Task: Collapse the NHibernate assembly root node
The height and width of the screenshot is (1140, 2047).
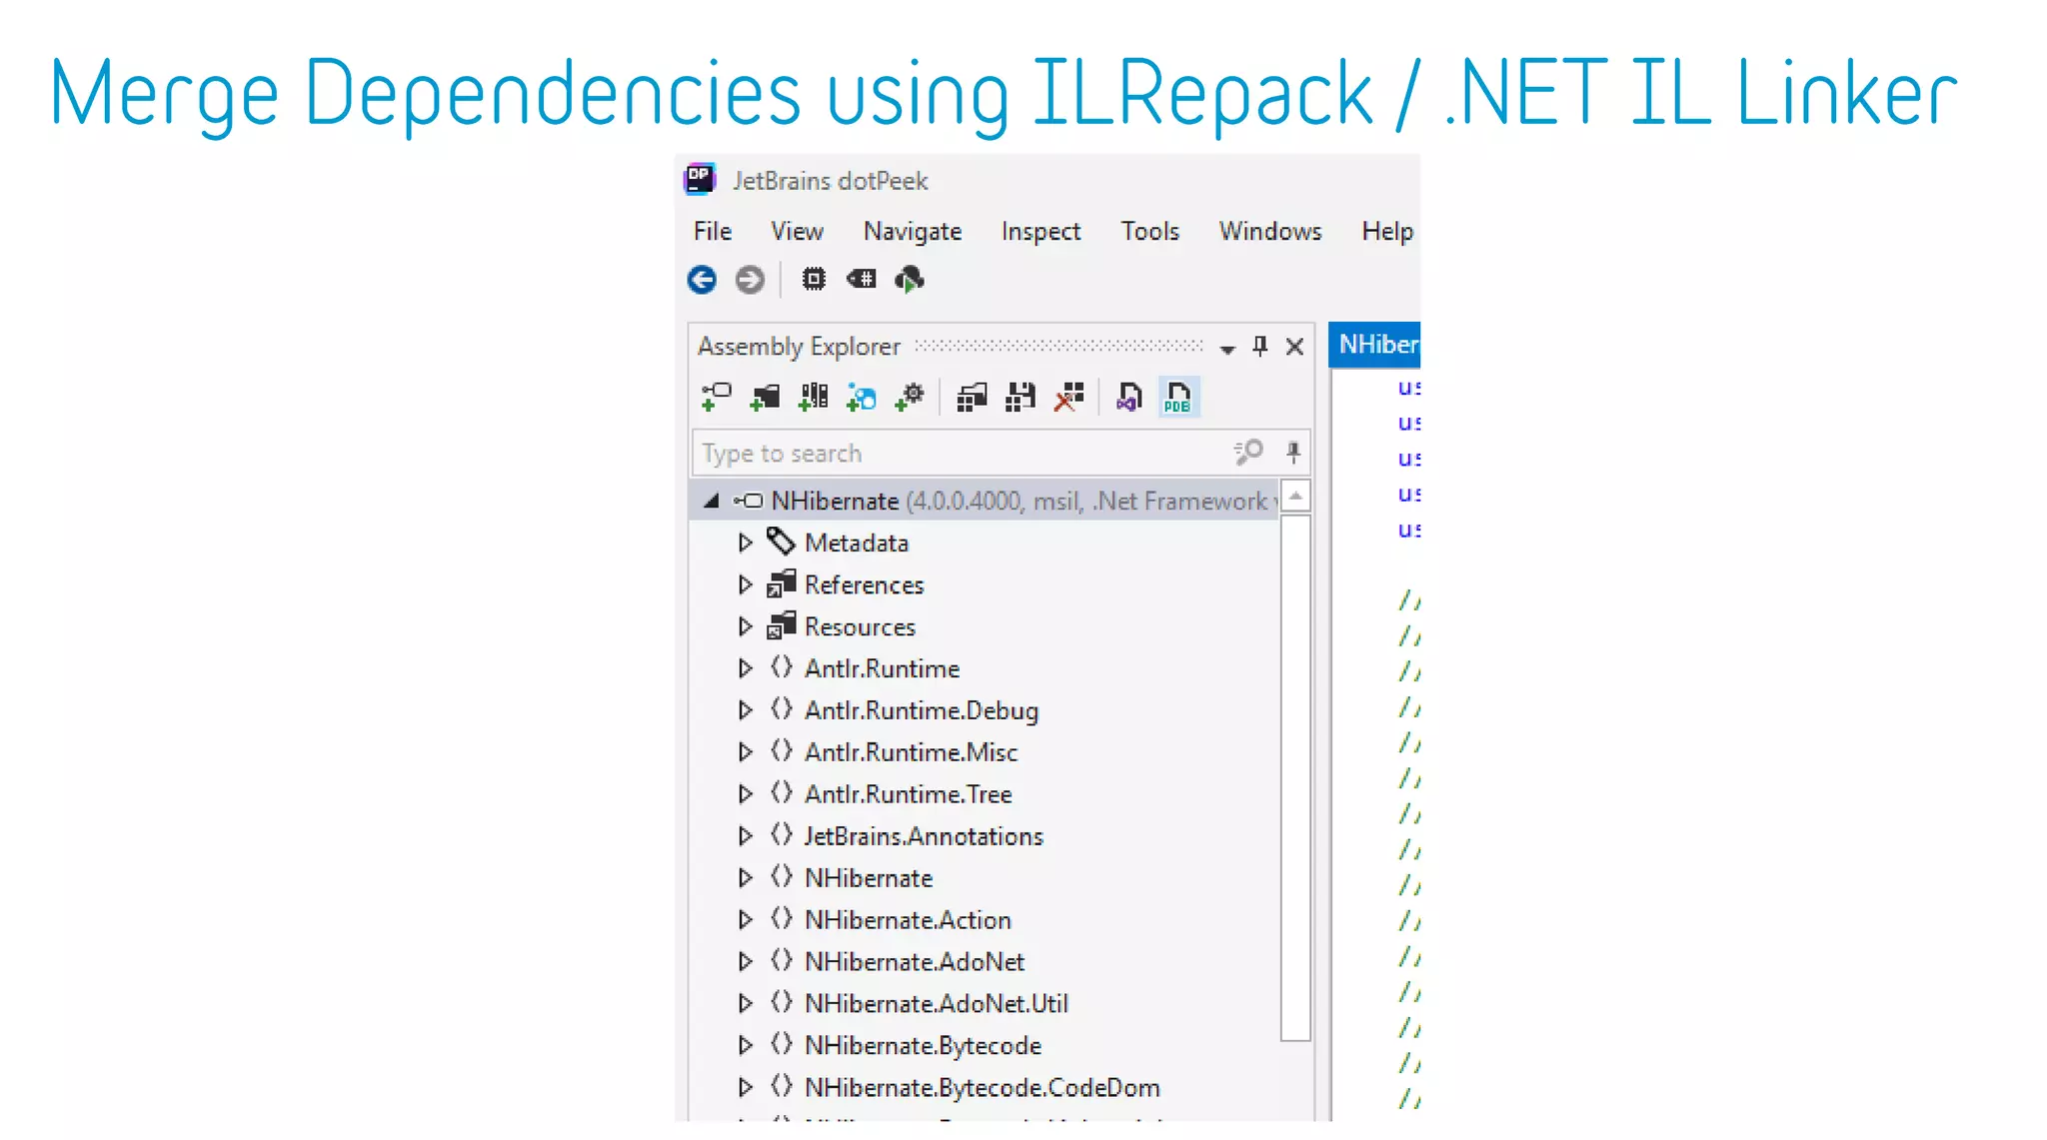Action: pos(712,501)
